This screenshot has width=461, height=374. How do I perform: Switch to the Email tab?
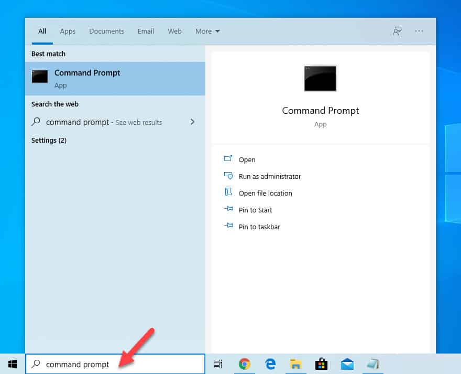tap(146, 31)
